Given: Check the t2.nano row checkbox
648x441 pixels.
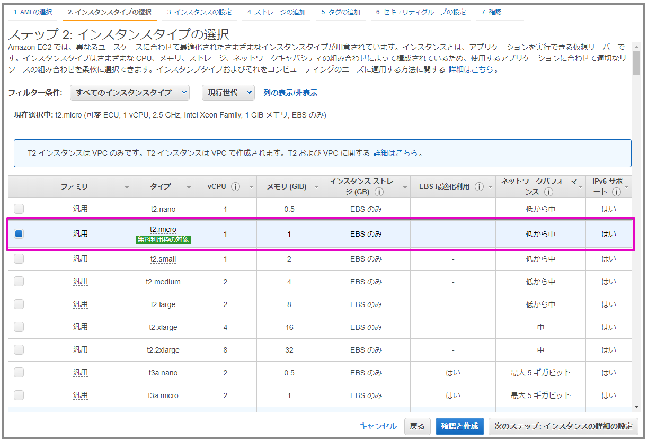Looking at the screenshot, I should coord(19,209).
